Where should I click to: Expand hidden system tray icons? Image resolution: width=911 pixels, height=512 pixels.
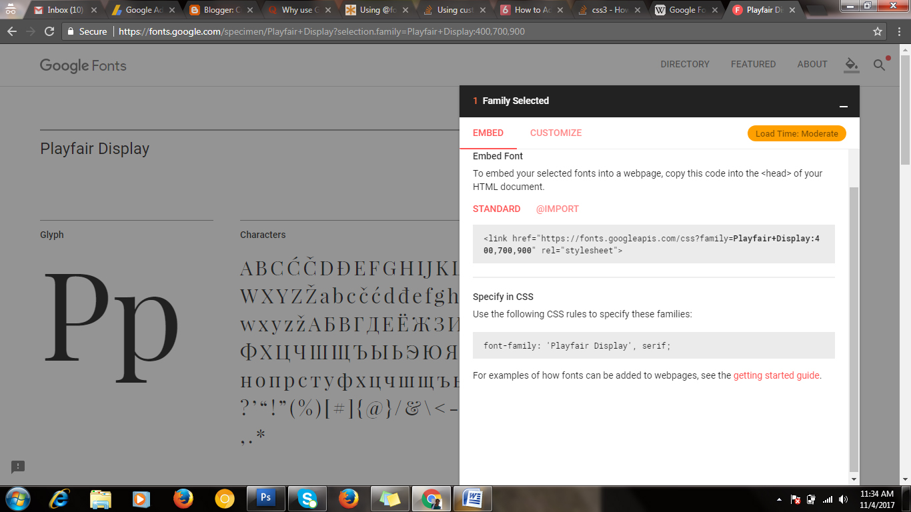click(778, 498)
